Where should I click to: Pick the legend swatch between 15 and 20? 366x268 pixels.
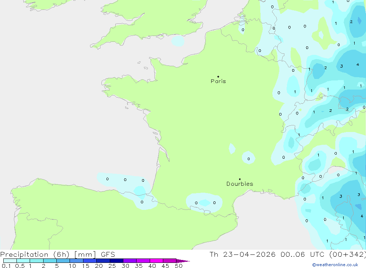click(x=90, y=261)
